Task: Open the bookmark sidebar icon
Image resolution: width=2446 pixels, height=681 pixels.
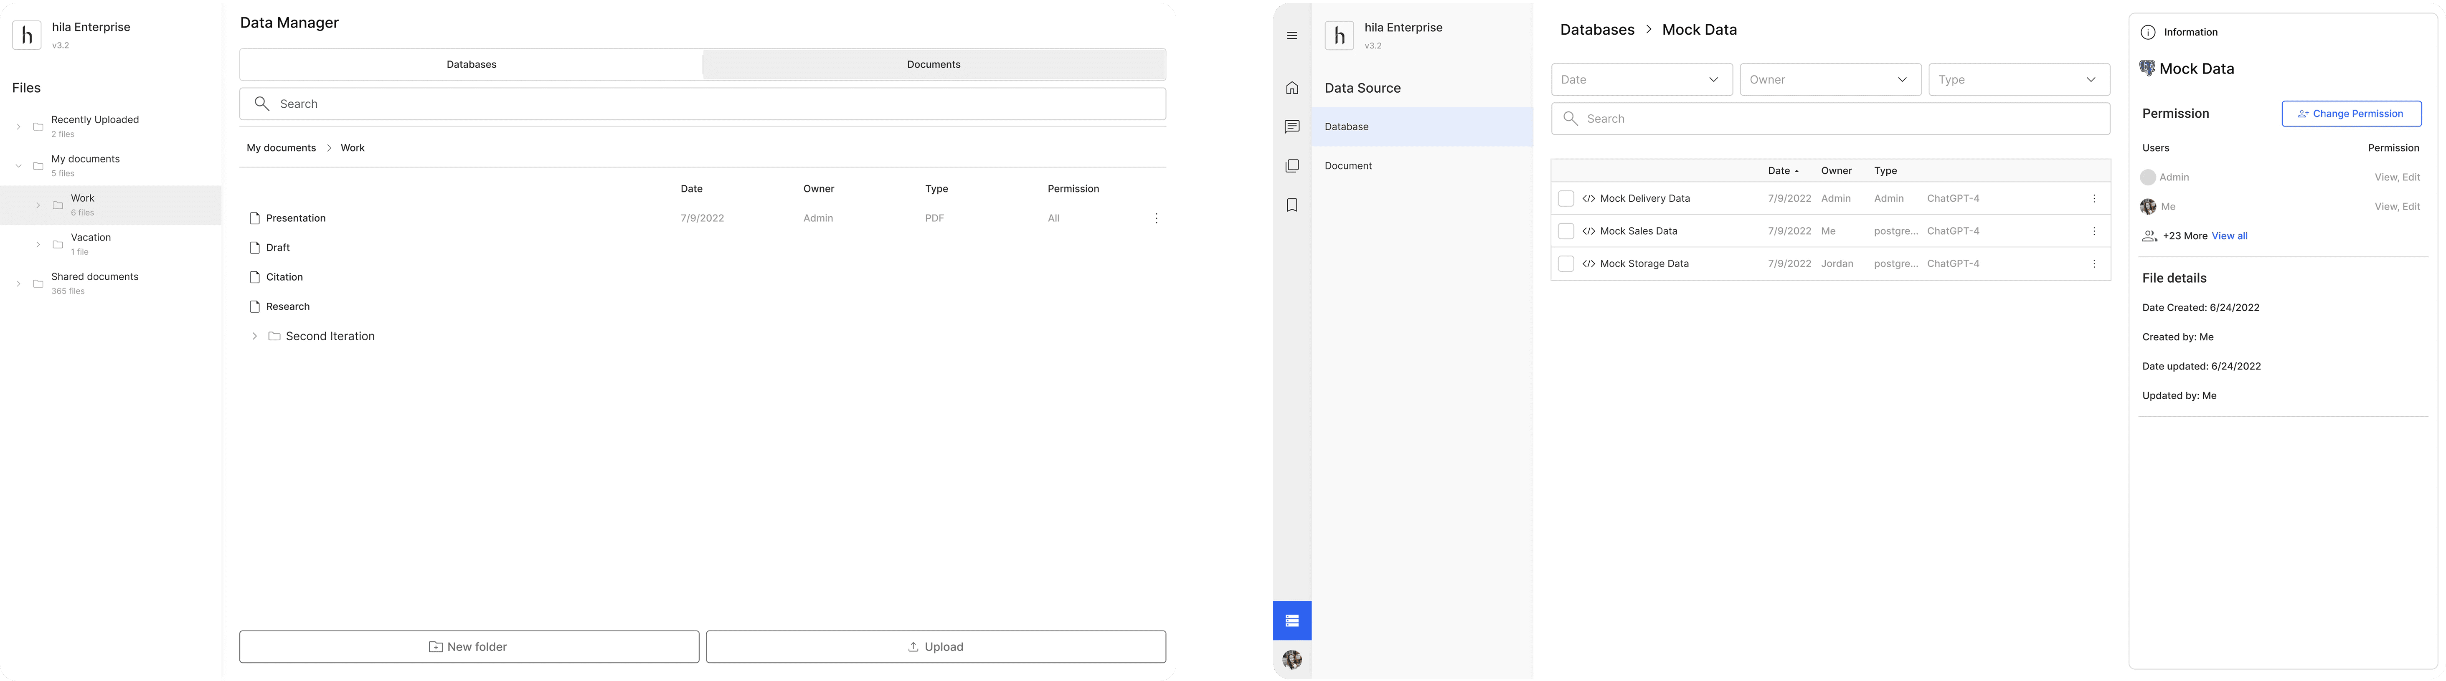Action: (x=1292, y=205)
